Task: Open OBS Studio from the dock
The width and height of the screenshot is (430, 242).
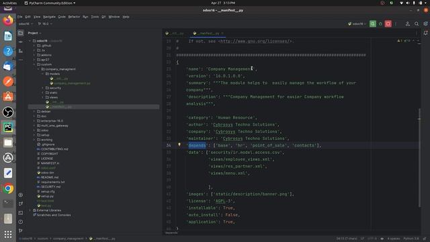Action: point(8,112)
